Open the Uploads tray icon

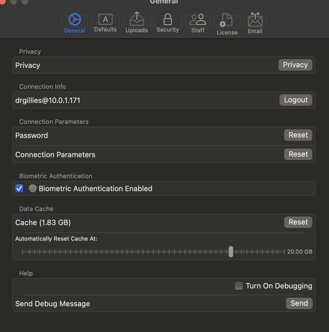137,19
